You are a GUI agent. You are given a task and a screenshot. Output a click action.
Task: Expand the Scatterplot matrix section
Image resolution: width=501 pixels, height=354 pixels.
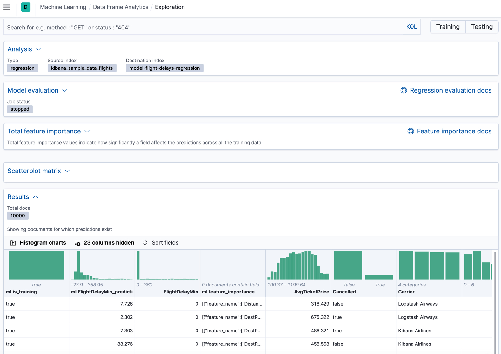pos(67,171)
